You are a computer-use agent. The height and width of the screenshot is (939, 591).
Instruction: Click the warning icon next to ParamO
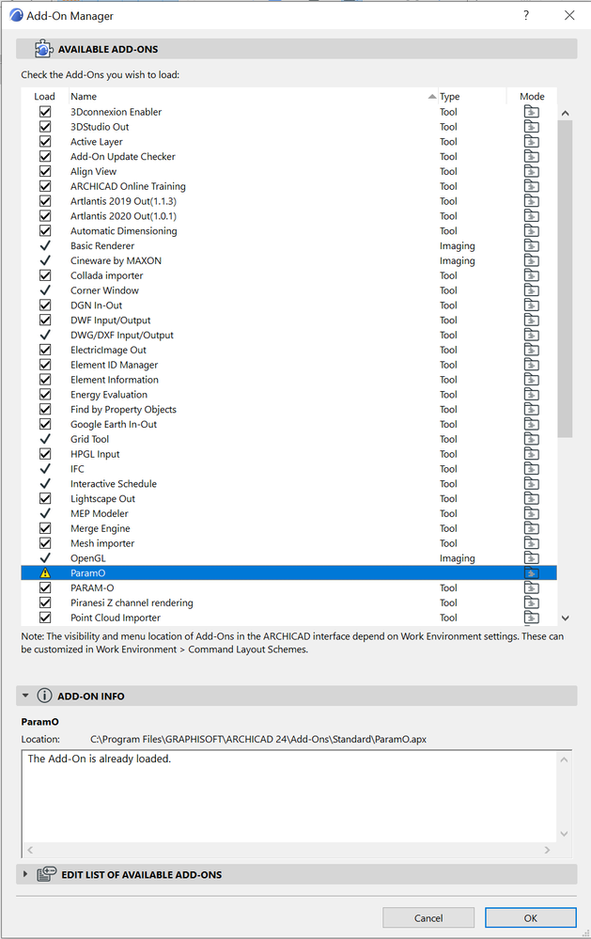pos(44,573)
